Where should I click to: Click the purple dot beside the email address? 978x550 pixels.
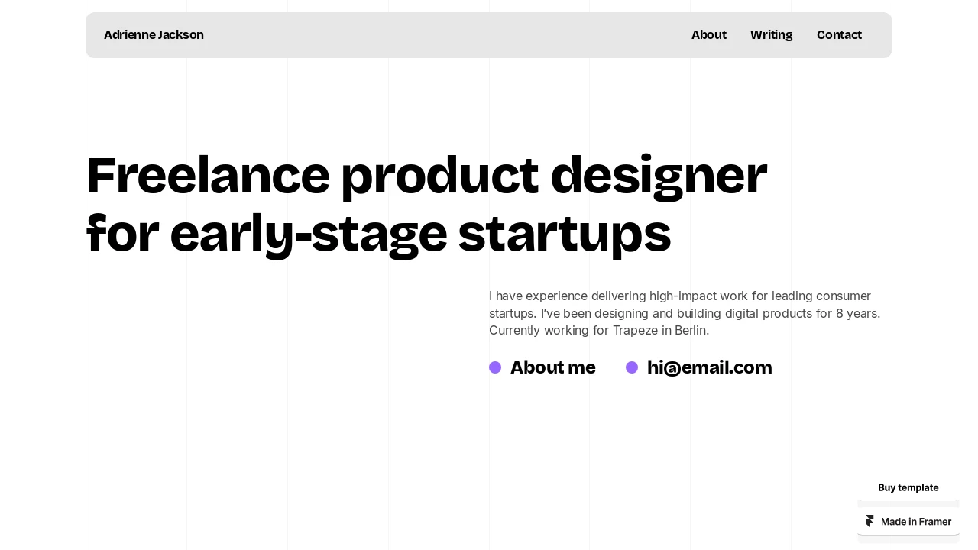(x=632, y=367)
